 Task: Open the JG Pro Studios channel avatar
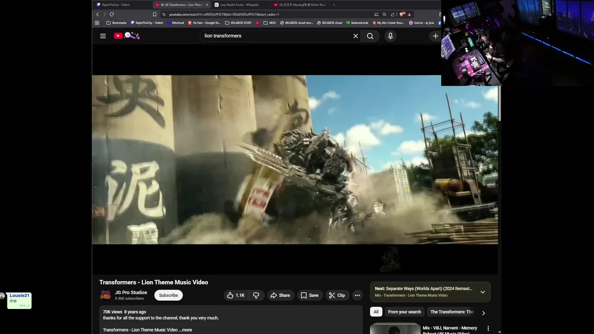[x=106, y=295]
